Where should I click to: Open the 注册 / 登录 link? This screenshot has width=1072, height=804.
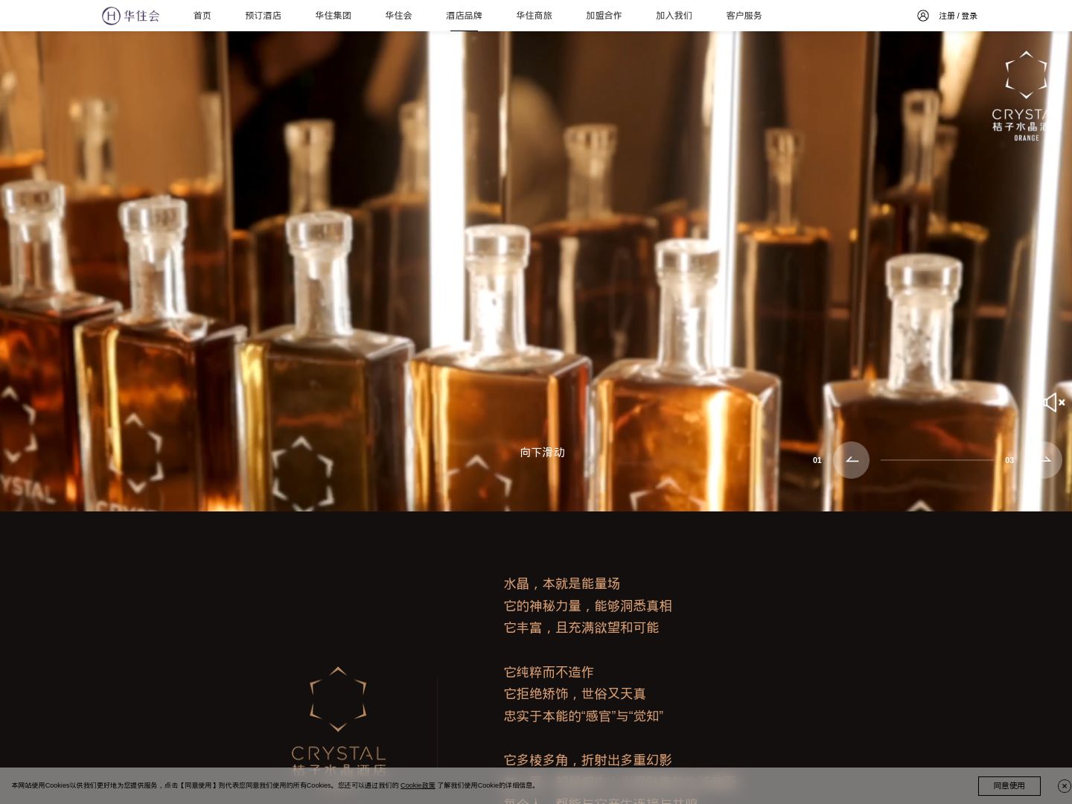coord(958,16)
